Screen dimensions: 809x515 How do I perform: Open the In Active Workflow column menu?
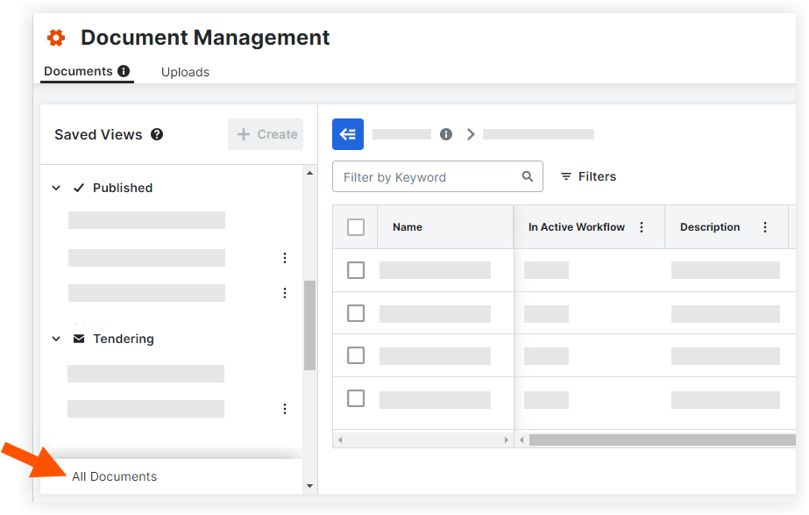click(x=642, y=227)
